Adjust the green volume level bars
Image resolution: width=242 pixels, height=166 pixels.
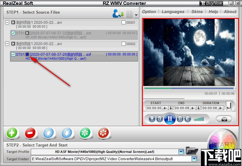tap(199, 119)
